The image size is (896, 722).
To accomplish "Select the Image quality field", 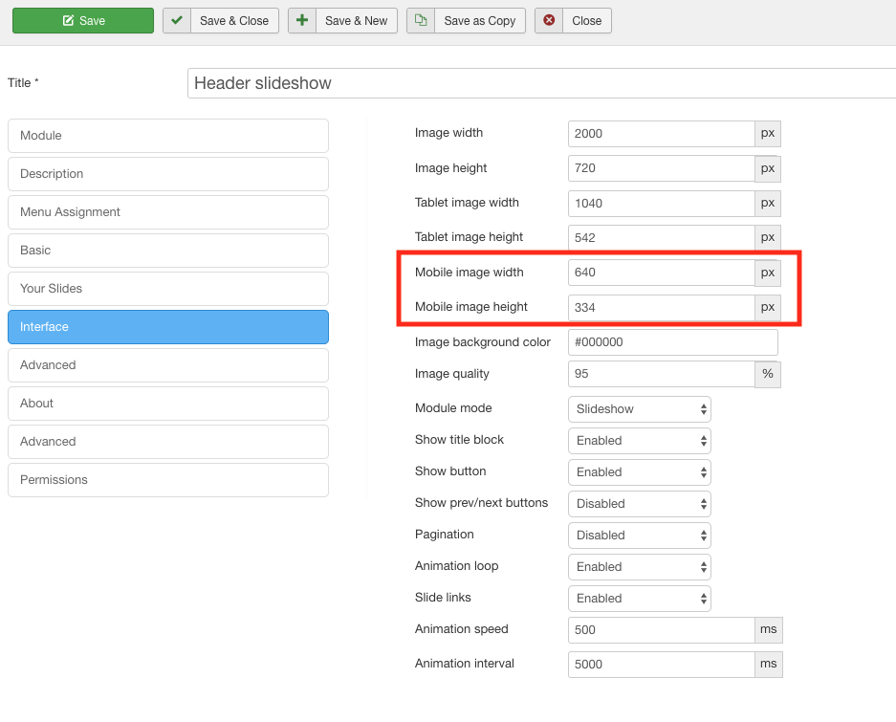I will click(x=661, y=375).
